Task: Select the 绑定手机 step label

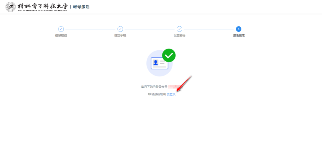Action: [x=120, y=35]
